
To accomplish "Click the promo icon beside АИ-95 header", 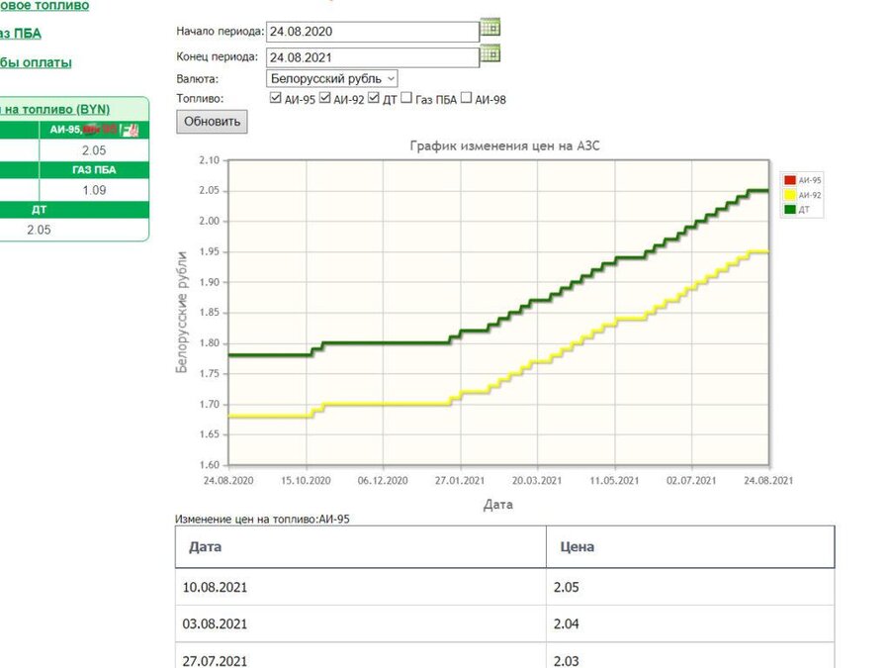I will [x=131, y=130].
